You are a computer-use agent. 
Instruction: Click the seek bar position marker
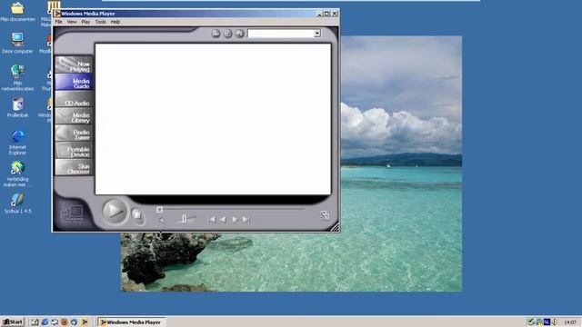160,210
